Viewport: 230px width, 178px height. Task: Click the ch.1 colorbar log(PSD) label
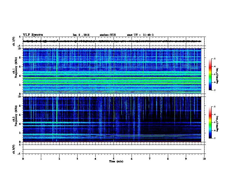tap(217, 76)
